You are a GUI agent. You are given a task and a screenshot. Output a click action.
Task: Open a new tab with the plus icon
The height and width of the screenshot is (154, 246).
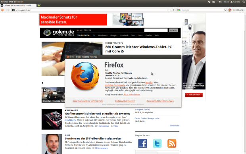pyautogui.click(x=39, y=5)
